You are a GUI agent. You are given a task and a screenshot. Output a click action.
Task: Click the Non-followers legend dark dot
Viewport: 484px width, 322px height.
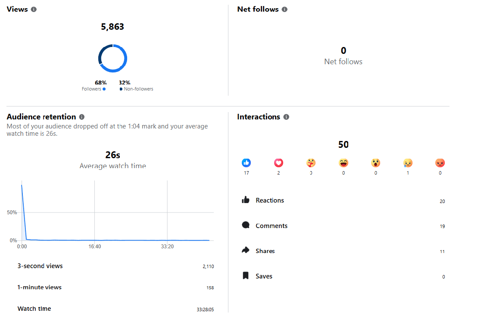point(121,89)
